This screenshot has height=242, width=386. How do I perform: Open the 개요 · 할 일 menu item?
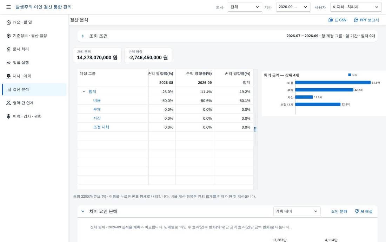click(x=34, y=22)
